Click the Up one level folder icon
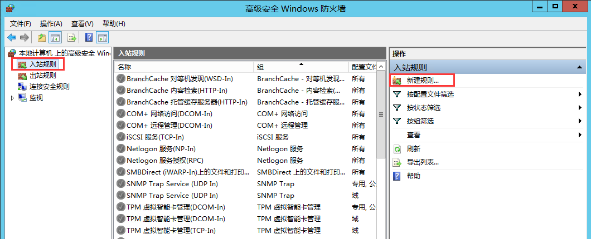This screenshot has width=591, height=239. [42, 38]
